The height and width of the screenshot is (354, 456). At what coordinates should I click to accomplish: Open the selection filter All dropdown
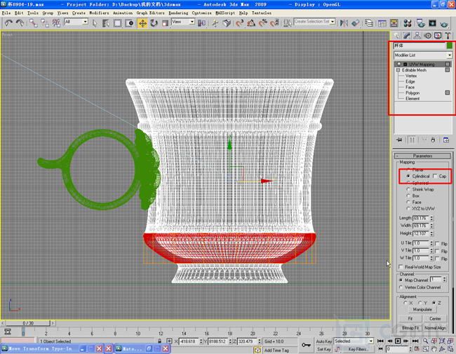tap(85, 22)
